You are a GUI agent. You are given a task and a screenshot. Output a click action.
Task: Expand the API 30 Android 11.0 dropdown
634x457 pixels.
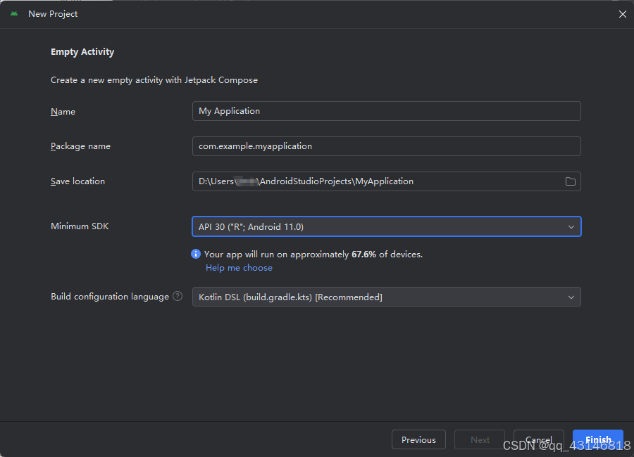[386, 226]
